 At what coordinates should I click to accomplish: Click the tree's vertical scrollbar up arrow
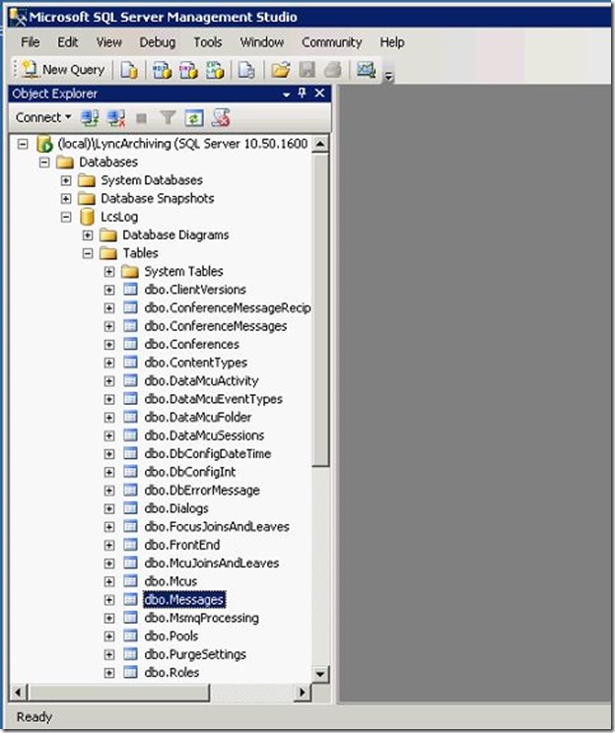[x=320, y=144]
